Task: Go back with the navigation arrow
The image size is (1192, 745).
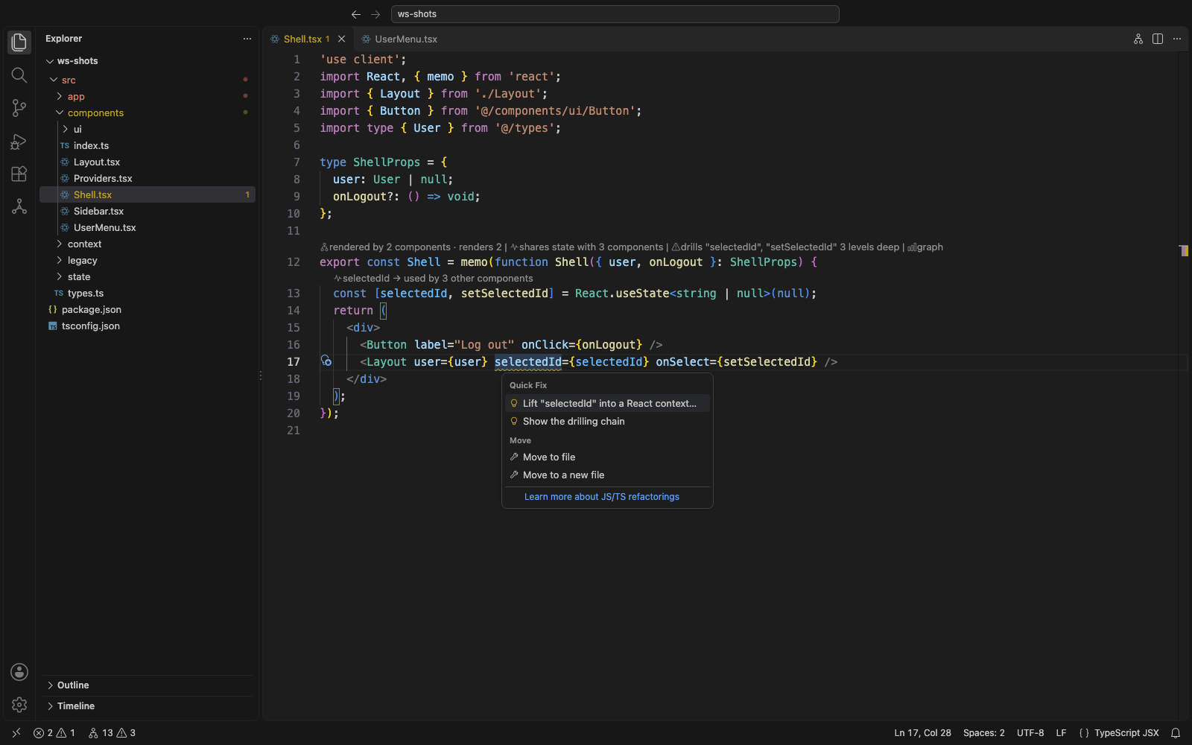Action: [356, 14]
